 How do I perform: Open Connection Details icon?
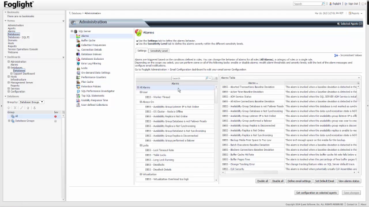(x=78, y=50)
